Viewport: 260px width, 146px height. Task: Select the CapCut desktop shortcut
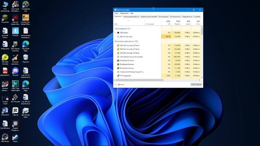pos(15,112)
